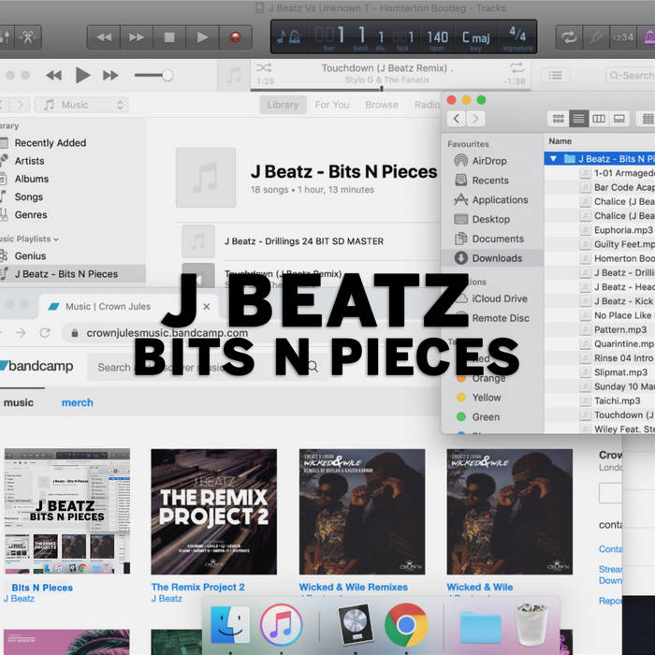Toggle the GarageBand Cycle loop button

coord(568,37)
